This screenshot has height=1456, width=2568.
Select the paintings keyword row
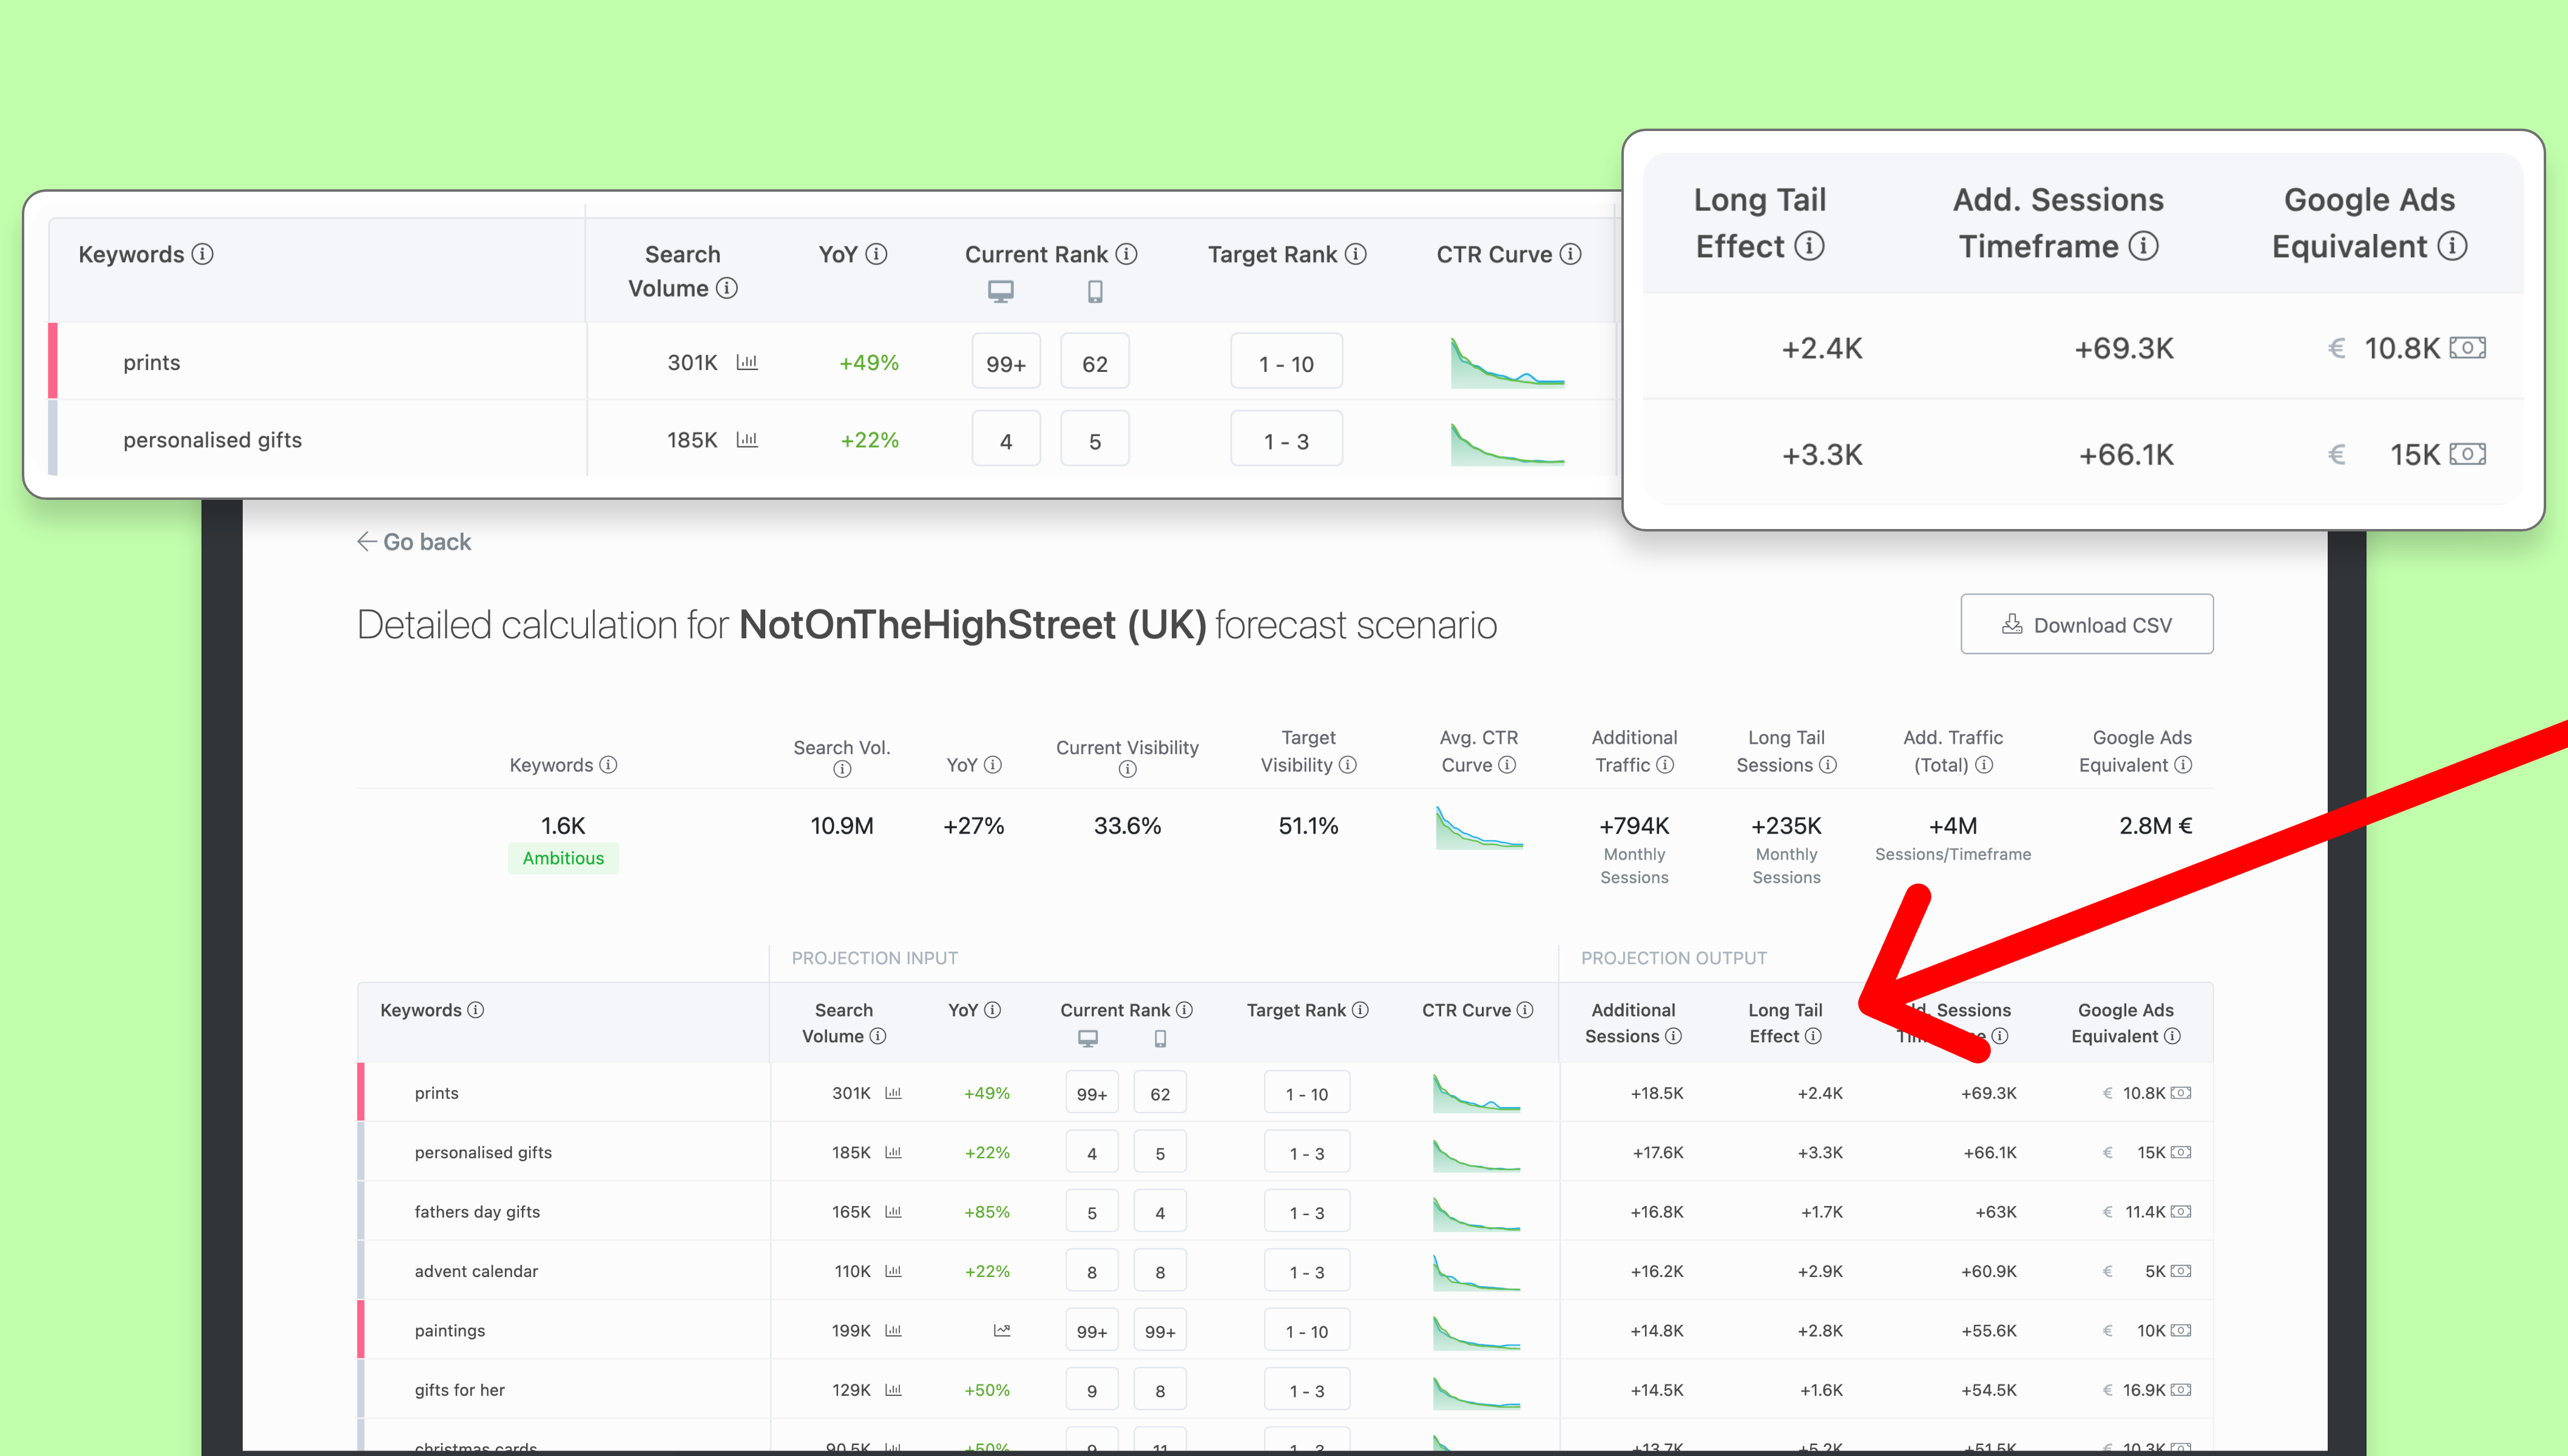449,1330
